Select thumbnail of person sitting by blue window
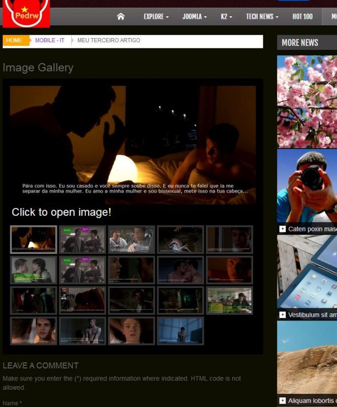Viewport: 337px width, 407px height. [x=180, y=331]
